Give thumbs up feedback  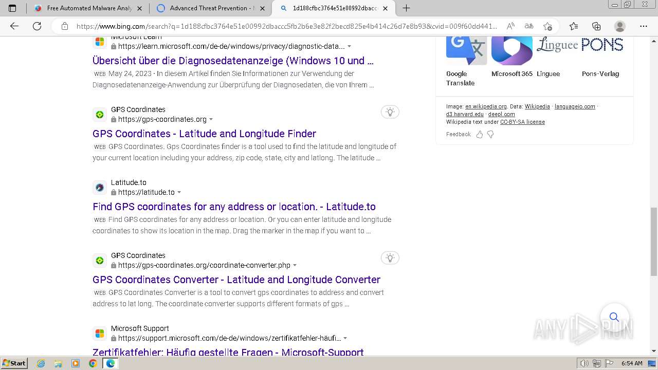(x=480, y=134)
